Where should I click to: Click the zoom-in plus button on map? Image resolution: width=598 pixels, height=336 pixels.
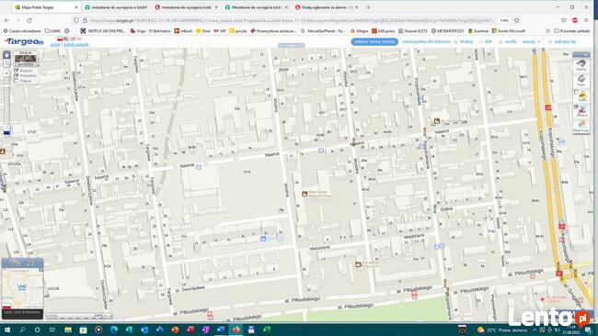[6, 73]
